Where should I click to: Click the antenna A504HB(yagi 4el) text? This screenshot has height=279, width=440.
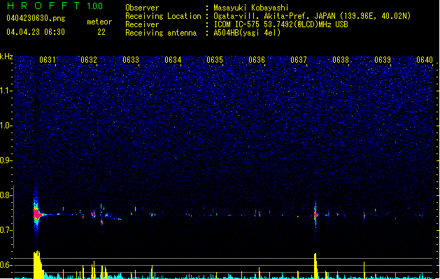(247, 33)
